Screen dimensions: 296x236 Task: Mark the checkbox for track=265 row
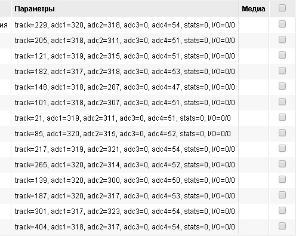pos(282,164)
